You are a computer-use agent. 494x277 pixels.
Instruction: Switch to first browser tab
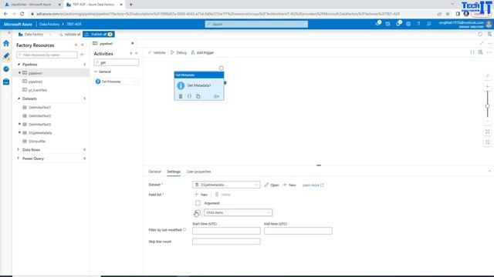click(x=31, y=5)
